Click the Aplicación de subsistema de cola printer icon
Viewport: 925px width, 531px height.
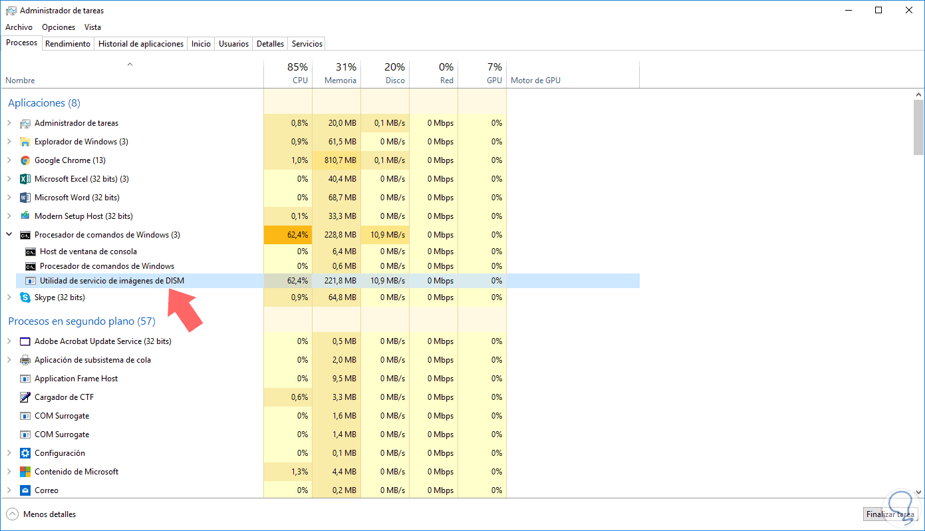point(25,360)
